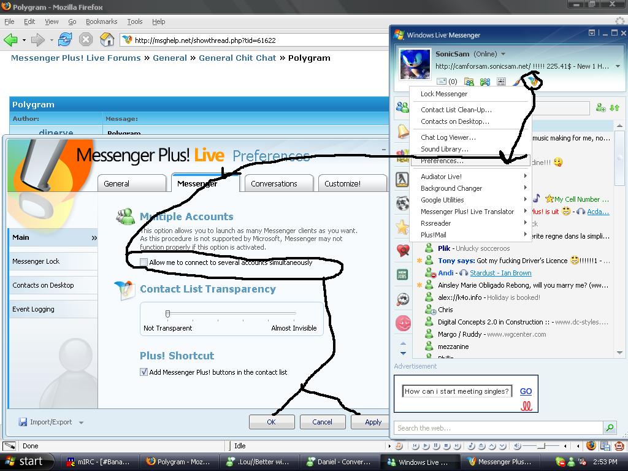Click the Apply button in Preferences

373,422
